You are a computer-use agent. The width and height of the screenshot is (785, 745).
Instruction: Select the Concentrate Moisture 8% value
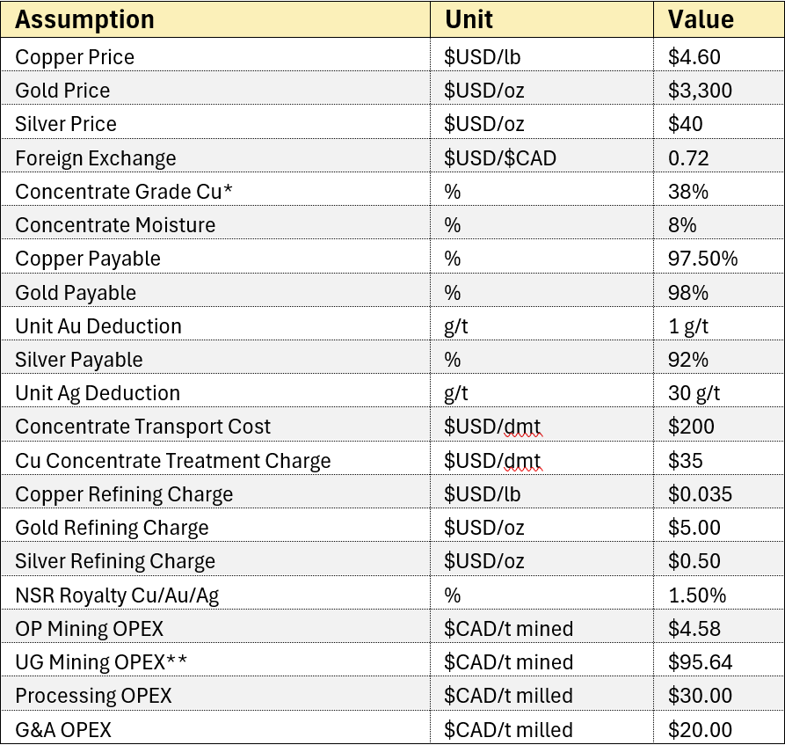click(682, 225)
